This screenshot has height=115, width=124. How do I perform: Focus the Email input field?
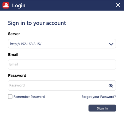62,64
